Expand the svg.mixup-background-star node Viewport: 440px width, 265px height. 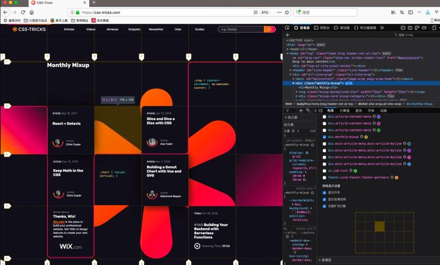[296, 92]
